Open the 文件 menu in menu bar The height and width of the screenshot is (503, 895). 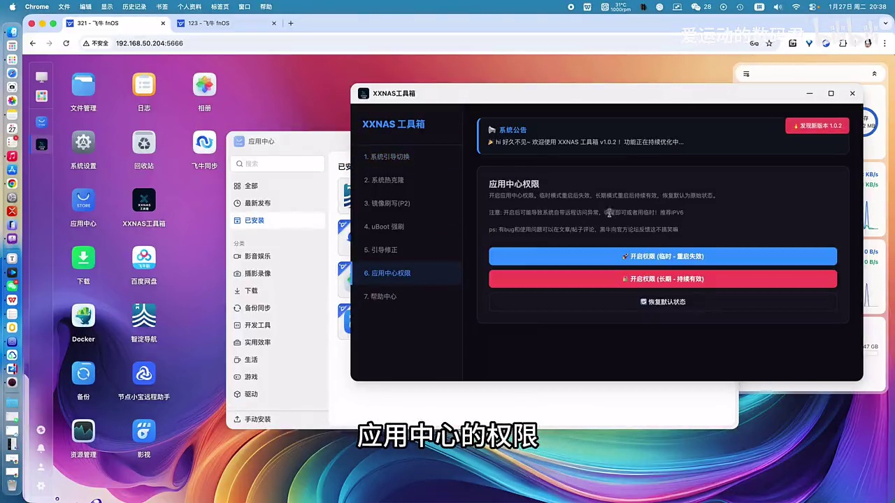pyautogui.click(x=64, y=6)
